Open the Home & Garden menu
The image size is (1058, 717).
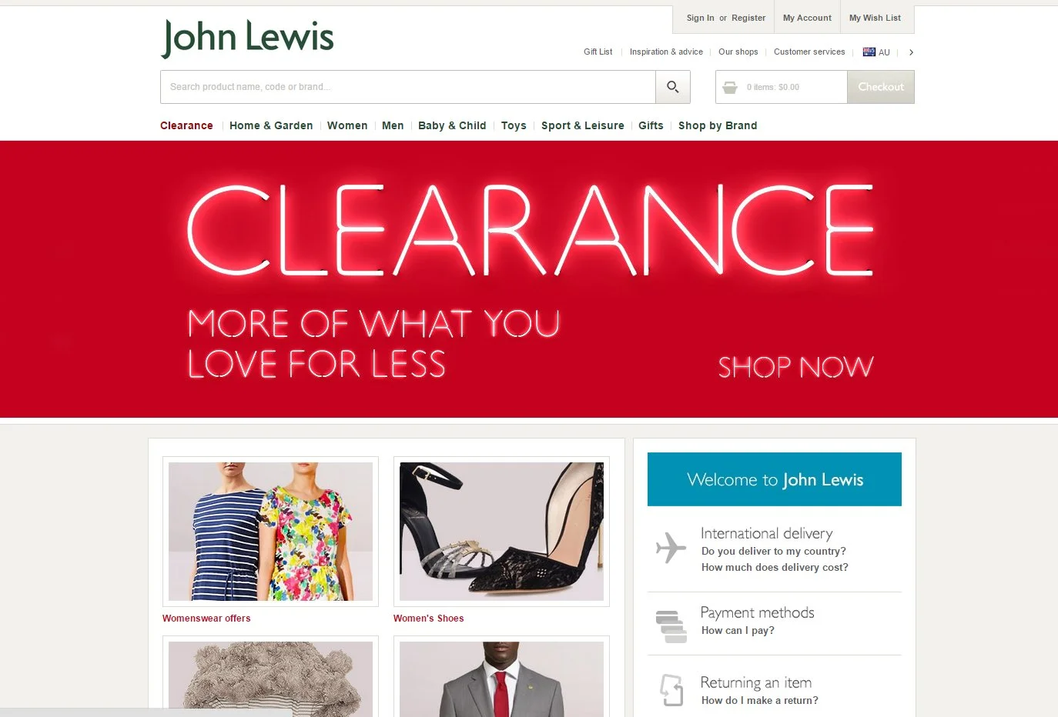[271, 125]
